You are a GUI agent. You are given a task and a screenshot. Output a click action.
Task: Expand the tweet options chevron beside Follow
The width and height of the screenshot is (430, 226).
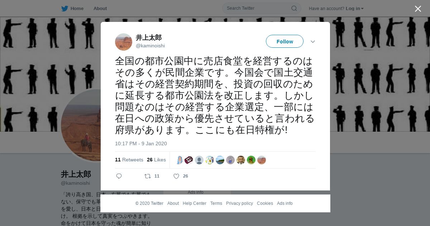tap(313, 42)
